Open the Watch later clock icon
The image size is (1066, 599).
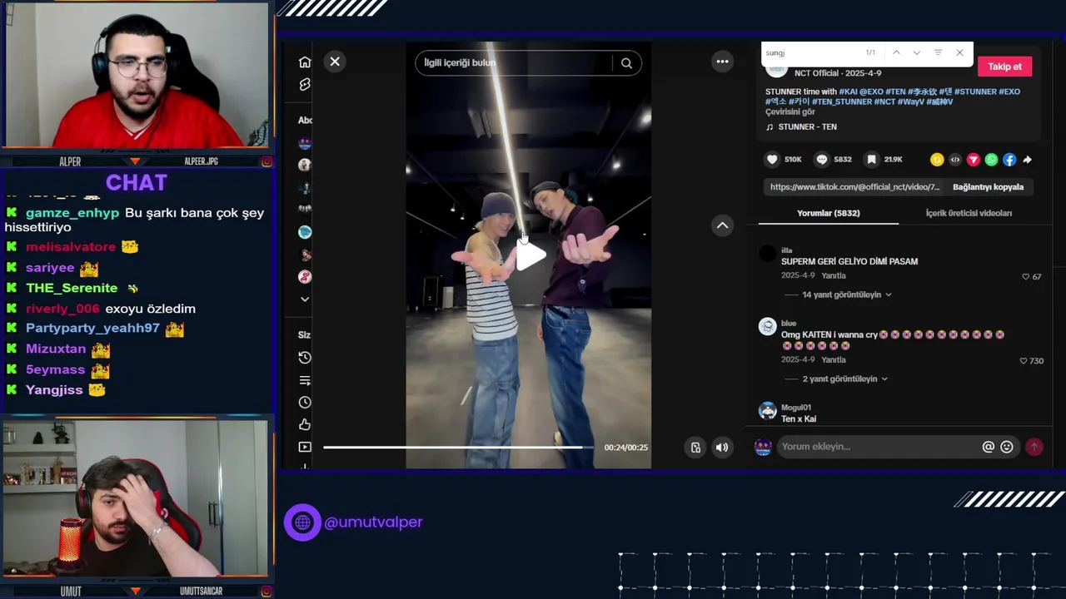pos(305,403)
